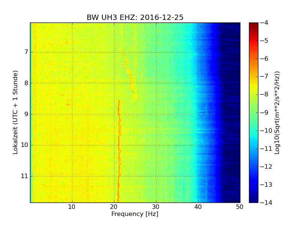Click the drifting orange line near 24 Hz at 8 o'clock
This screenshot has width=300, height=225.
click(132, 83)
